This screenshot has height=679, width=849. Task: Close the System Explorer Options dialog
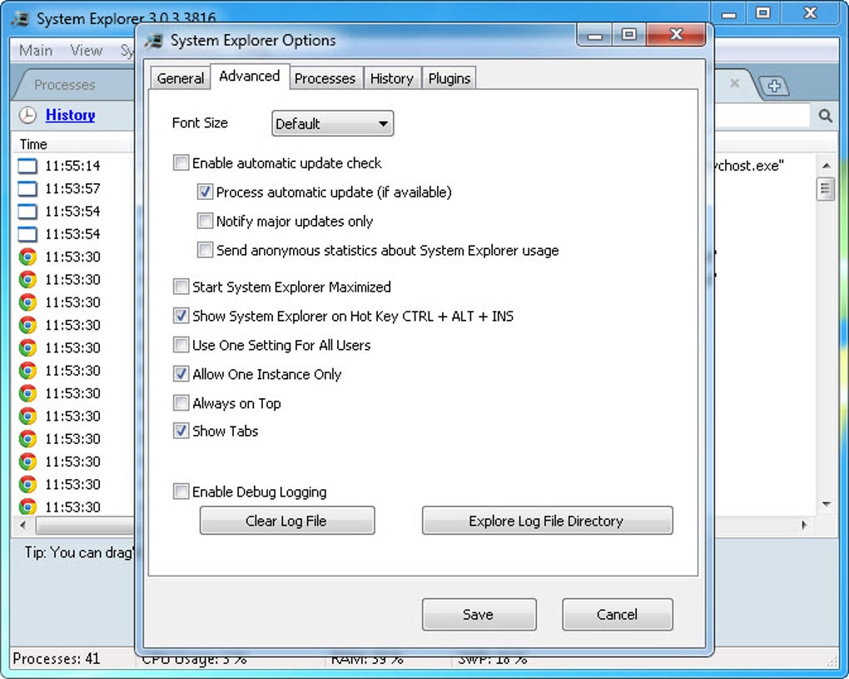[676, 35]
